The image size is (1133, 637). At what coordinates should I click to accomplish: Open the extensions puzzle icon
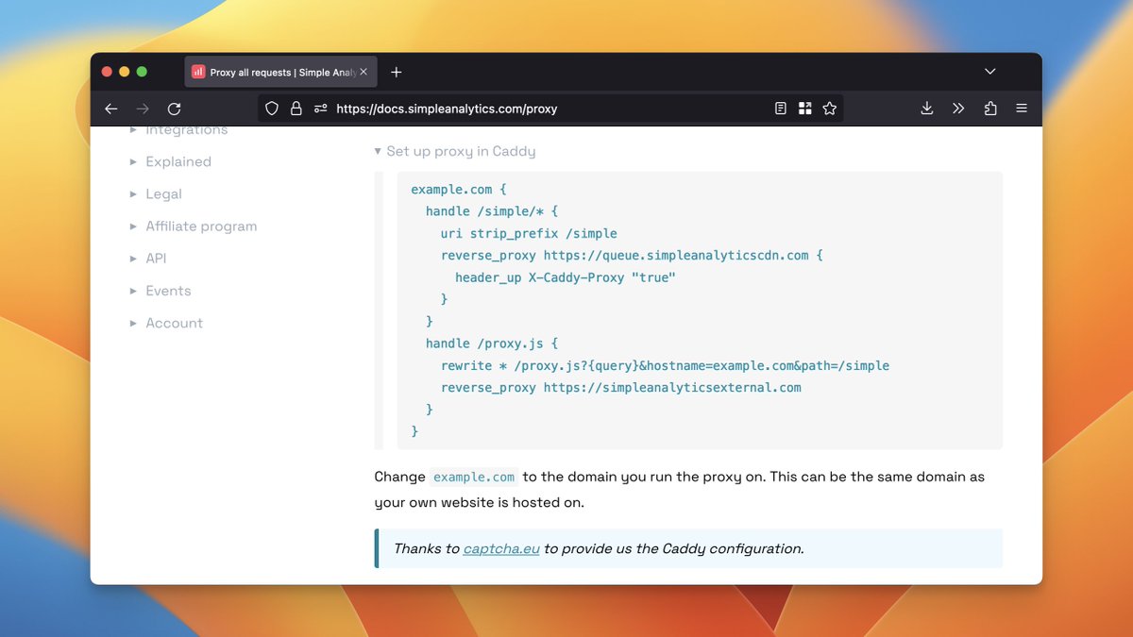[990, 109]
